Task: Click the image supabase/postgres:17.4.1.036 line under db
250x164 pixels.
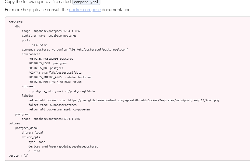Action: click(x=51, y=31)
